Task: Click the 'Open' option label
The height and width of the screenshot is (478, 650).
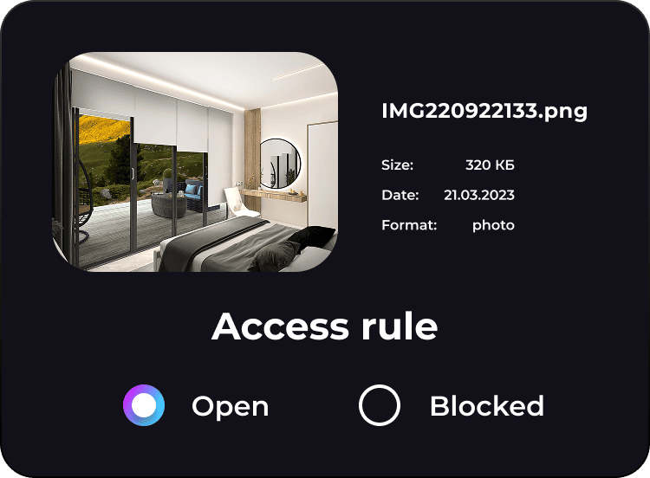Action: (230, 407)
